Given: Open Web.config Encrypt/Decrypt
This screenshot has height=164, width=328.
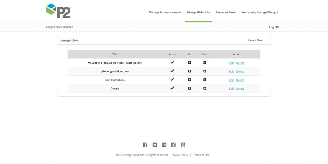Looking at the screenshot, I should click(260, 12).
